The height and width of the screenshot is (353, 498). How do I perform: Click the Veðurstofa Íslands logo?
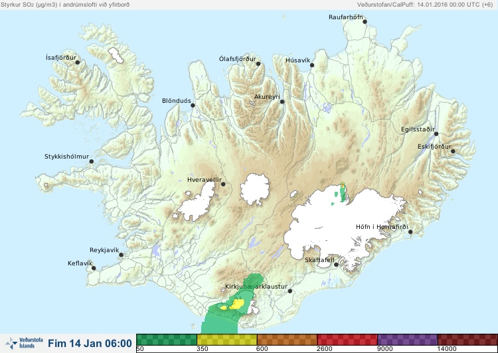24,344
